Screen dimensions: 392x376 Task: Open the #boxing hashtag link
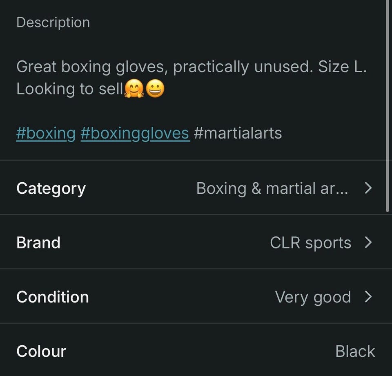tap(46, 133)
